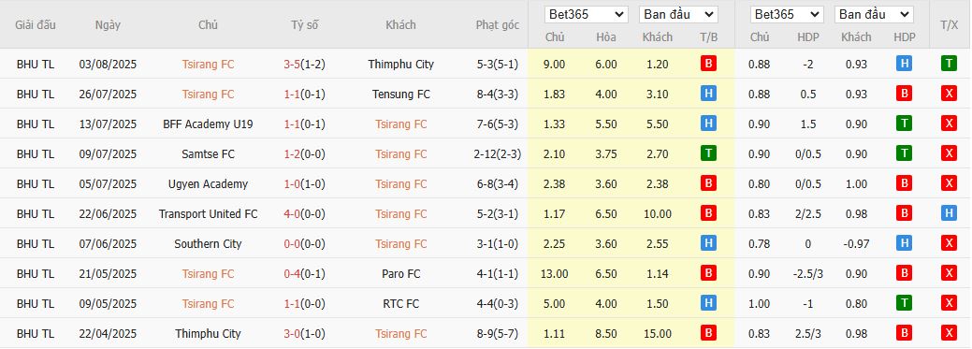Click BFF Academy U19 team name
Screen dimensions: 972x349
[x=209, y=124]
